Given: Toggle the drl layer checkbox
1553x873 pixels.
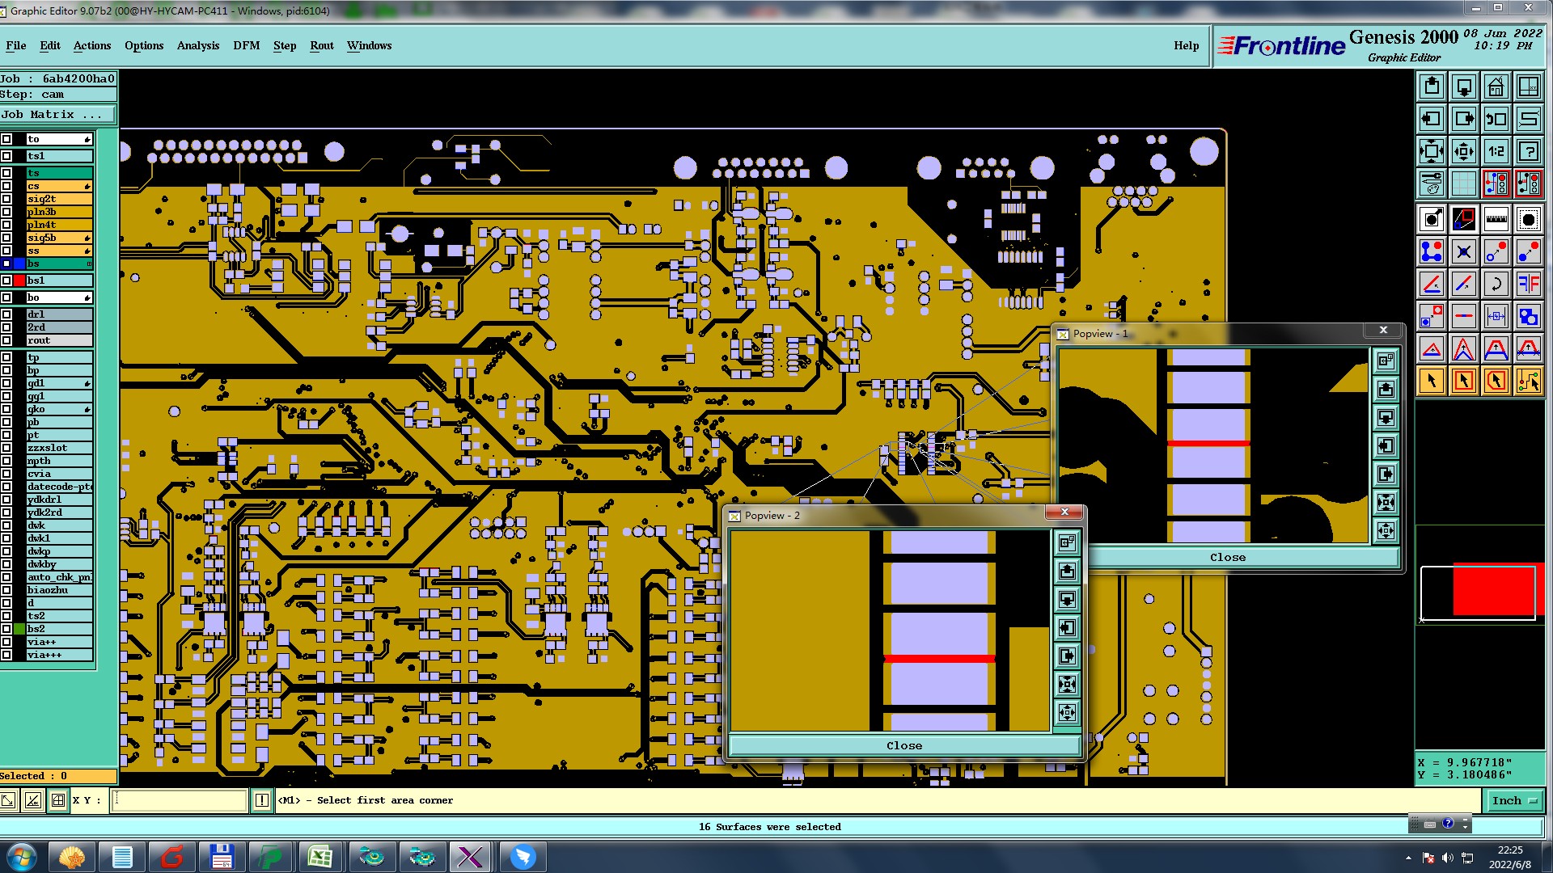Looking at the screenshot, I should 6,314.
